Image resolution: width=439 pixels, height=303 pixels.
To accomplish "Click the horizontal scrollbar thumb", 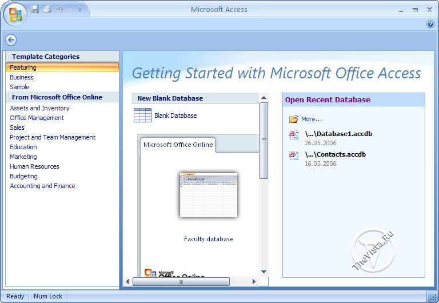I will [x=181, y=282].
